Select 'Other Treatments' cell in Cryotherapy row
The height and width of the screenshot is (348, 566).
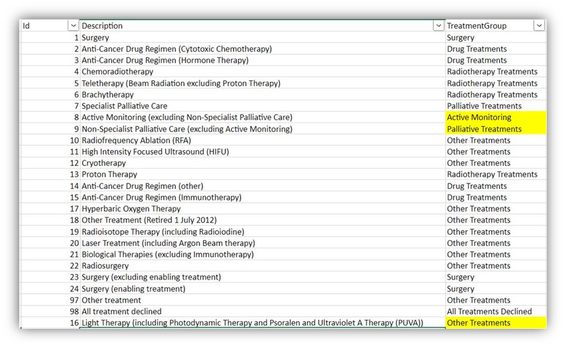(496, 163)
